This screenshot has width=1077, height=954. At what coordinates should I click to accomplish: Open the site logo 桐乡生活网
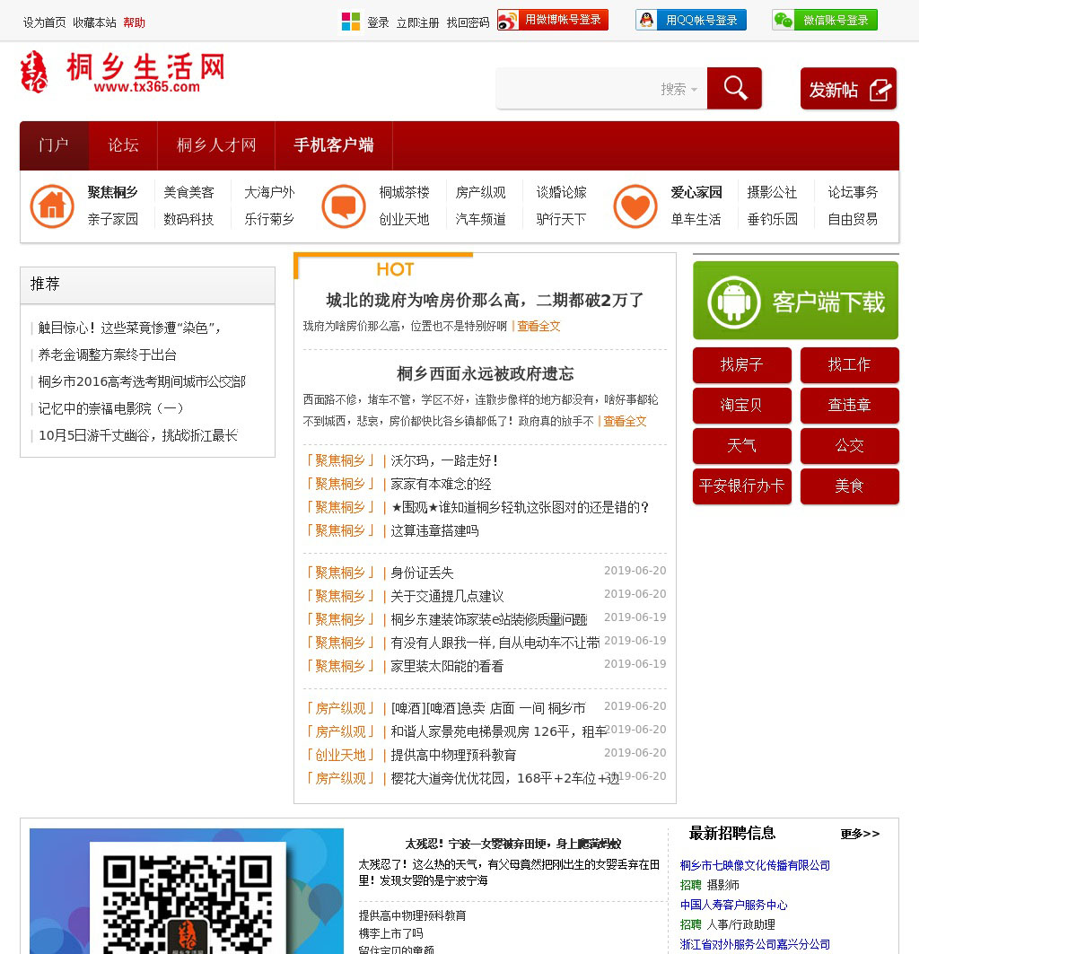point(123,72)
